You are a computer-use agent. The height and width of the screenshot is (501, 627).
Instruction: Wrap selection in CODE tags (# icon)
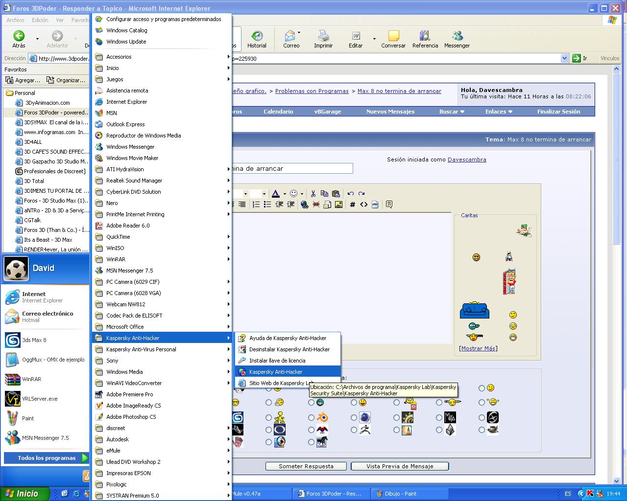tap(352, 205)
